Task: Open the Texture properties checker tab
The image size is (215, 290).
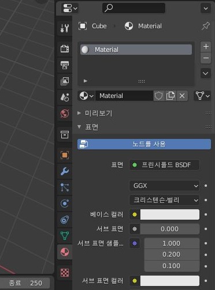Action: click(65, 273)
